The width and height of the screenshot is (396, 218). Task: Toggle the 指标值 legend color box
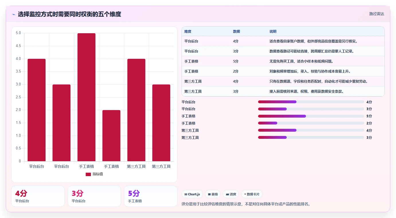coord(88,174)
